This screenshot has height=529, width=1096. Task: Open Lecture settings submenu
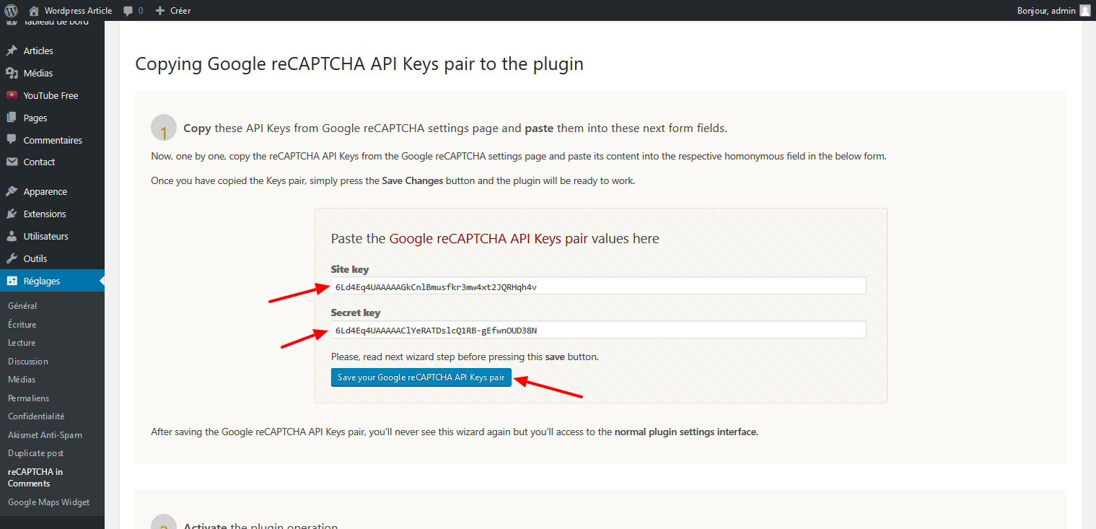22,343
